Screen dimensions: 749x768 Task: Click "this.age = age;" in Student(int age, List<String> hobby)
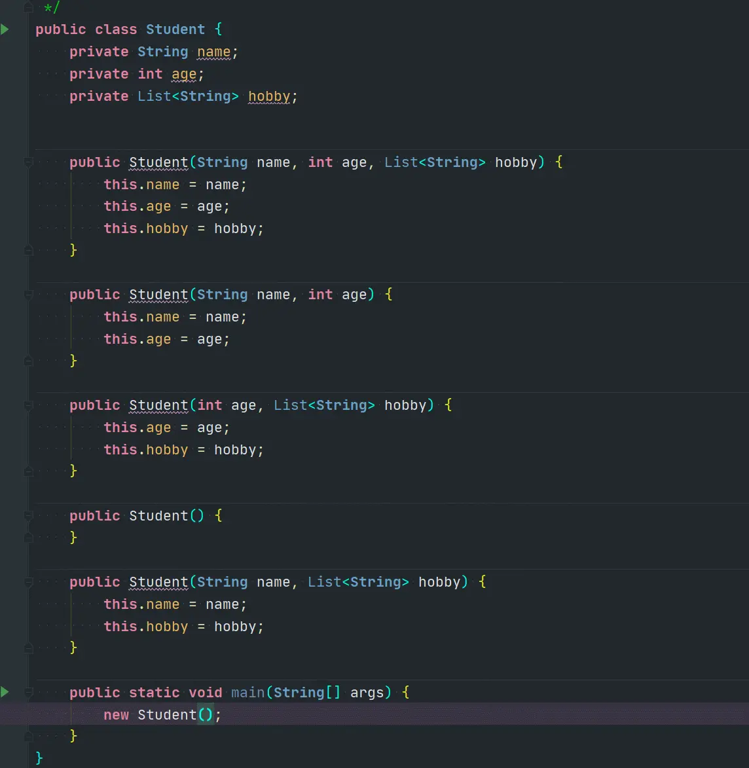(x=166, y=428)
